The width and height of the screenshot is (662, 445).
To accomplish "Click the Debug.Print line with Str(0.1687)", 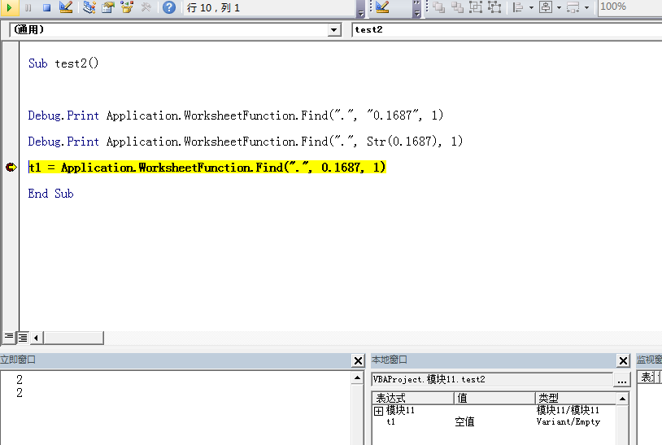I will click(246, 141).
